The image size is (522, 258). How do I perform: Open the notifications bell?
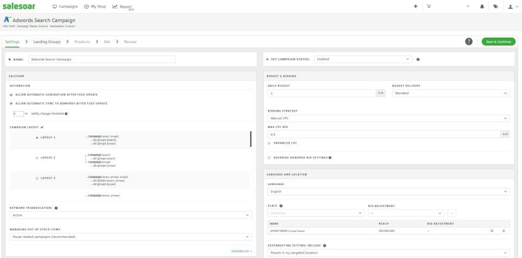pos(482,7)
